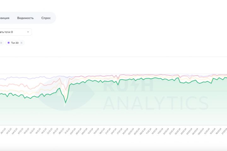Toggle the Топ 30 series label

[15, 43]
